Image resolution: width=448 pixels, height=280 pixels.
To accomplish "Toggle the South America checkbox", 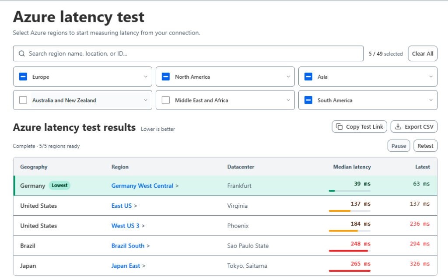I will pyautogui.click(x=308, y=100).
